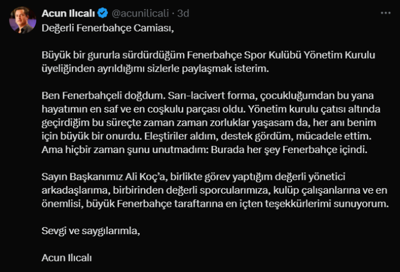Click the line starting 'Ama hiçbir zaman'
Image resolution: width=400 pixels, height=272 pixels.
click(x=205, y=150)
